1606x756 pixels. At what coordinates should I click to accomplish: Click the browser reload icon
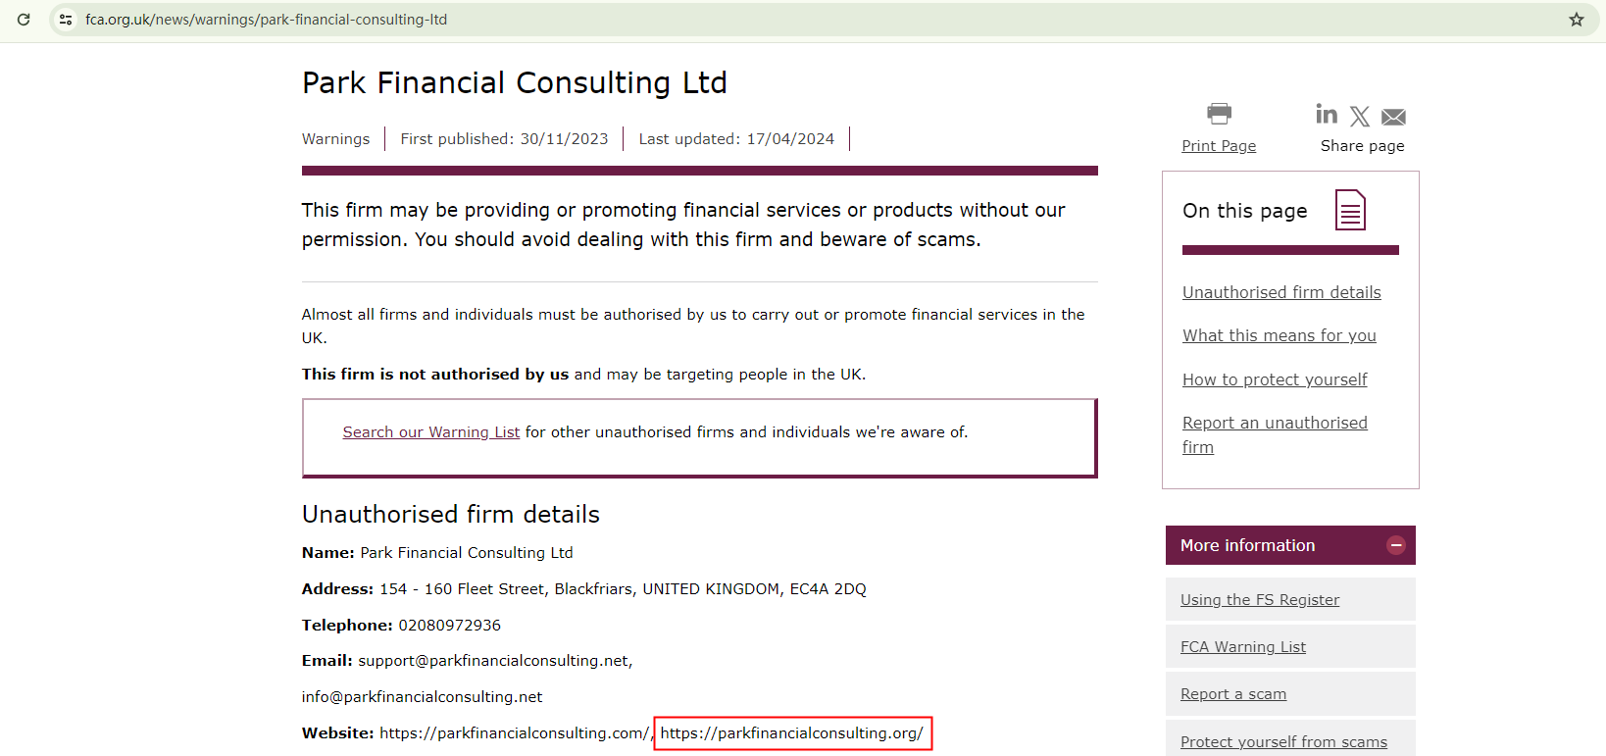pyautogui.click(x=24, y=20)
